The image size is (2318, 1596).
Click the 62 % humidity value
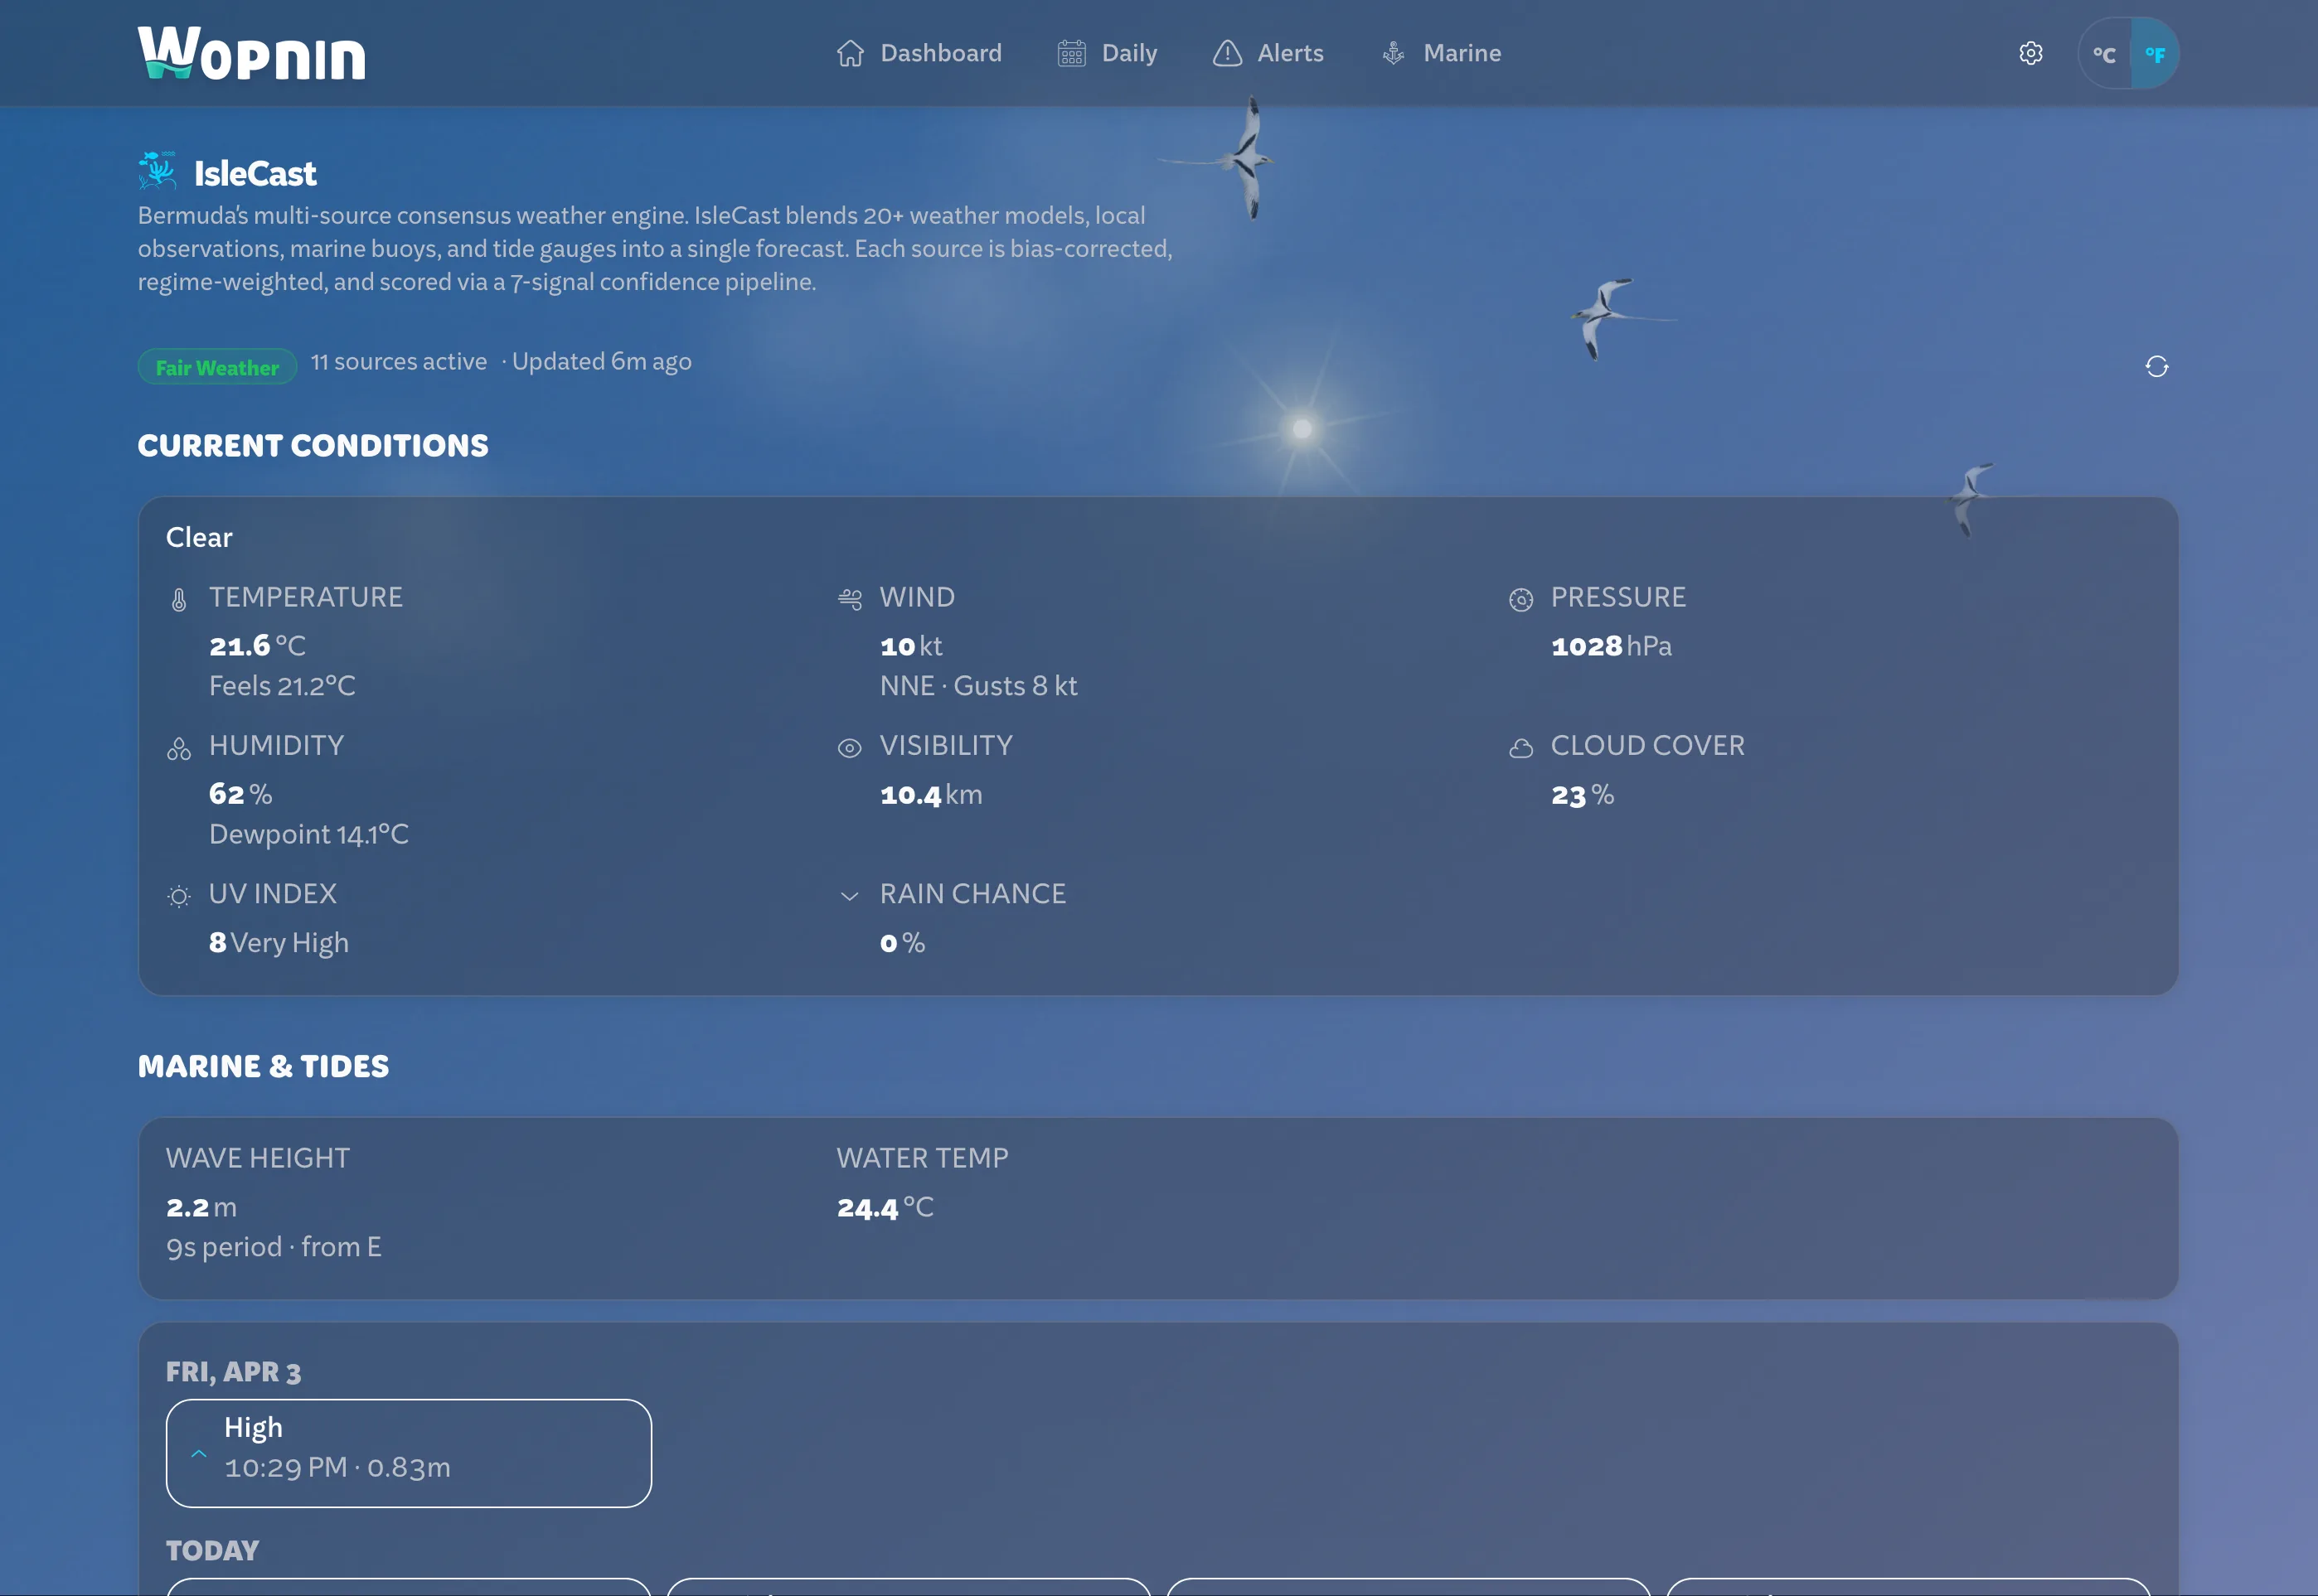click(x=240, y=794)
